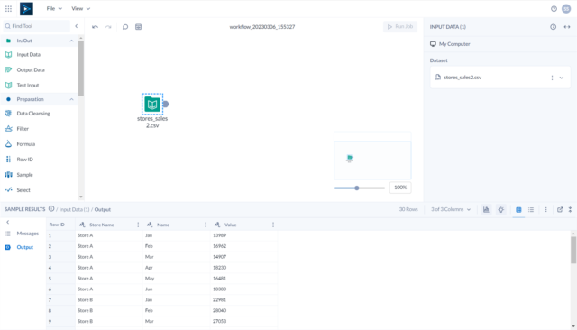
Task: Open Value column options menu
Action: point(273,225)
